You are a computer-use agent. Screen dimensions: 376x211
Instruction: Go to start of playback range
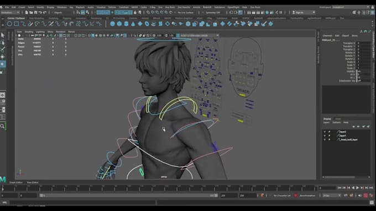click(340, 188)
